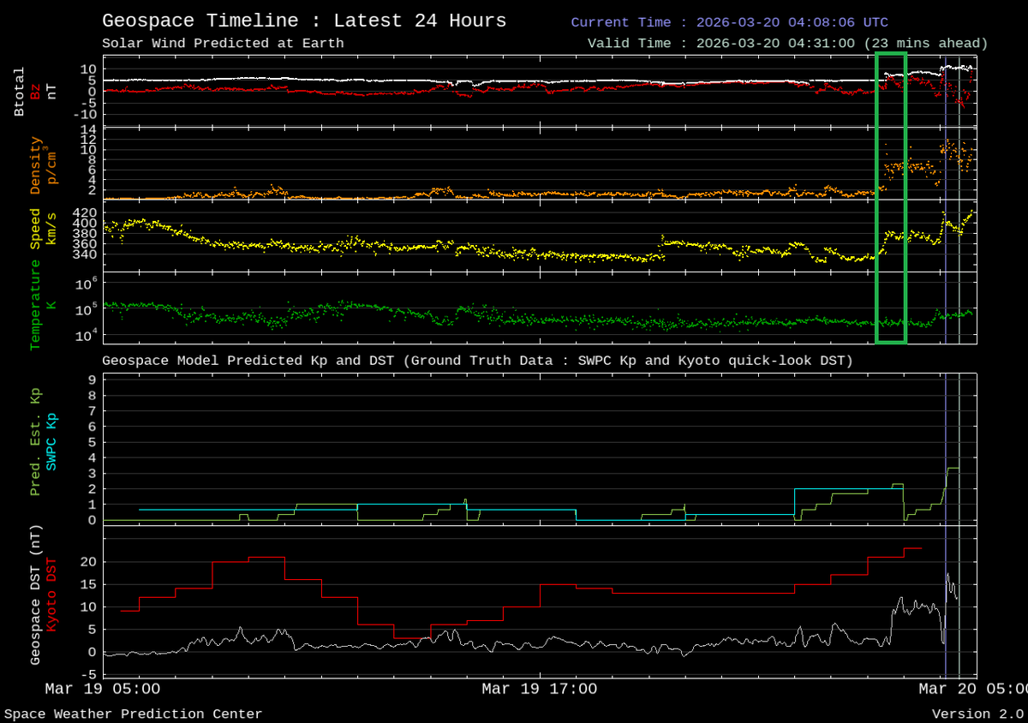Viewport: 1028px width, 723px height.
Task: Click the red Kyoto DST axis label
Action: point(51,595)
